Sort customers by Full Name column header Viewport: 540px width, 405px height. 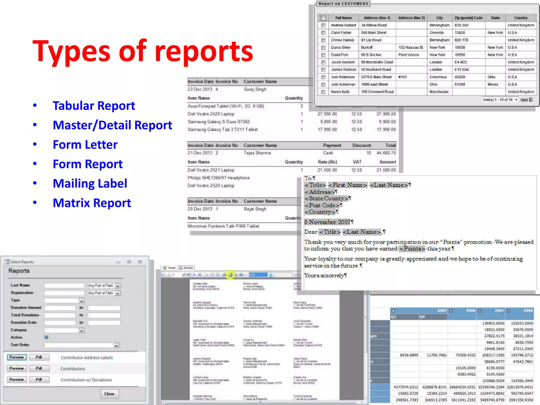click(x=344, y=18)
